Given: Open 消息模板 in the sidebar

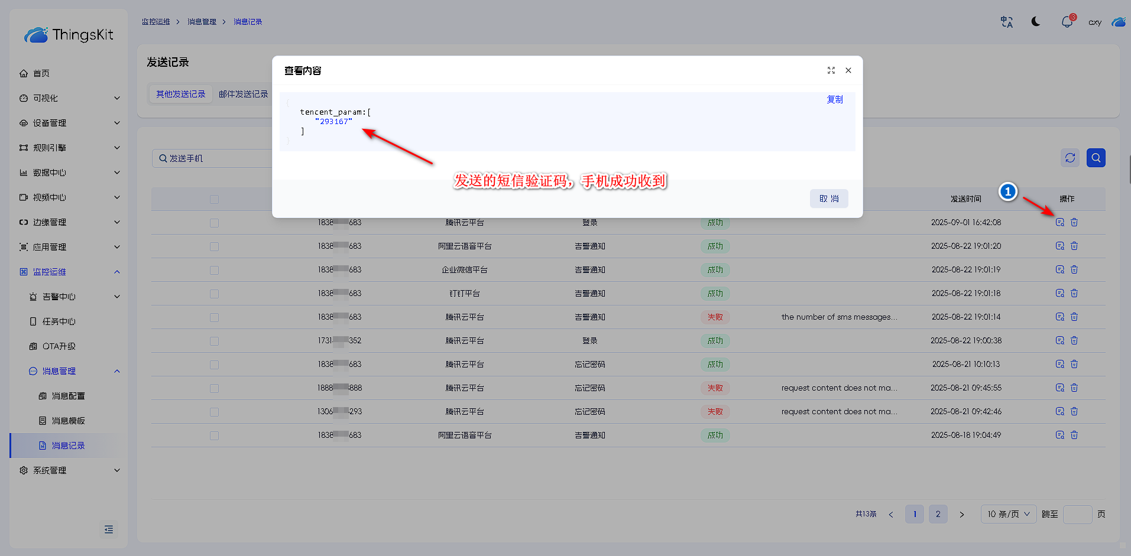Looking at the screenshot, I should pos(68,421).
